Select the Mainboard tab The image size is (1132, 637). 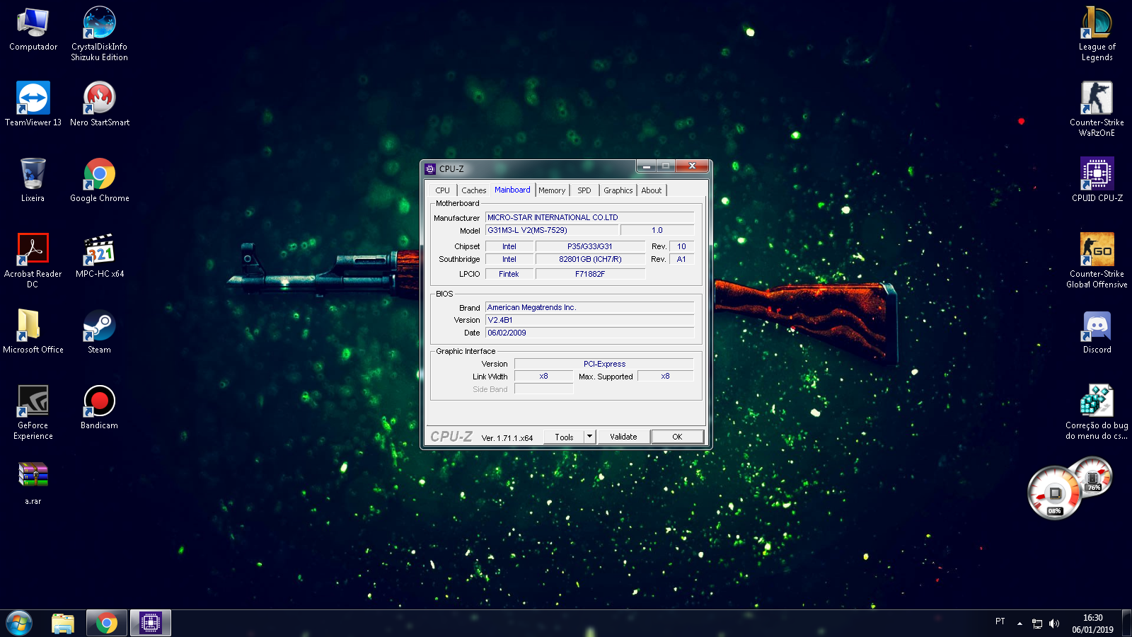[x=512, y=190]
